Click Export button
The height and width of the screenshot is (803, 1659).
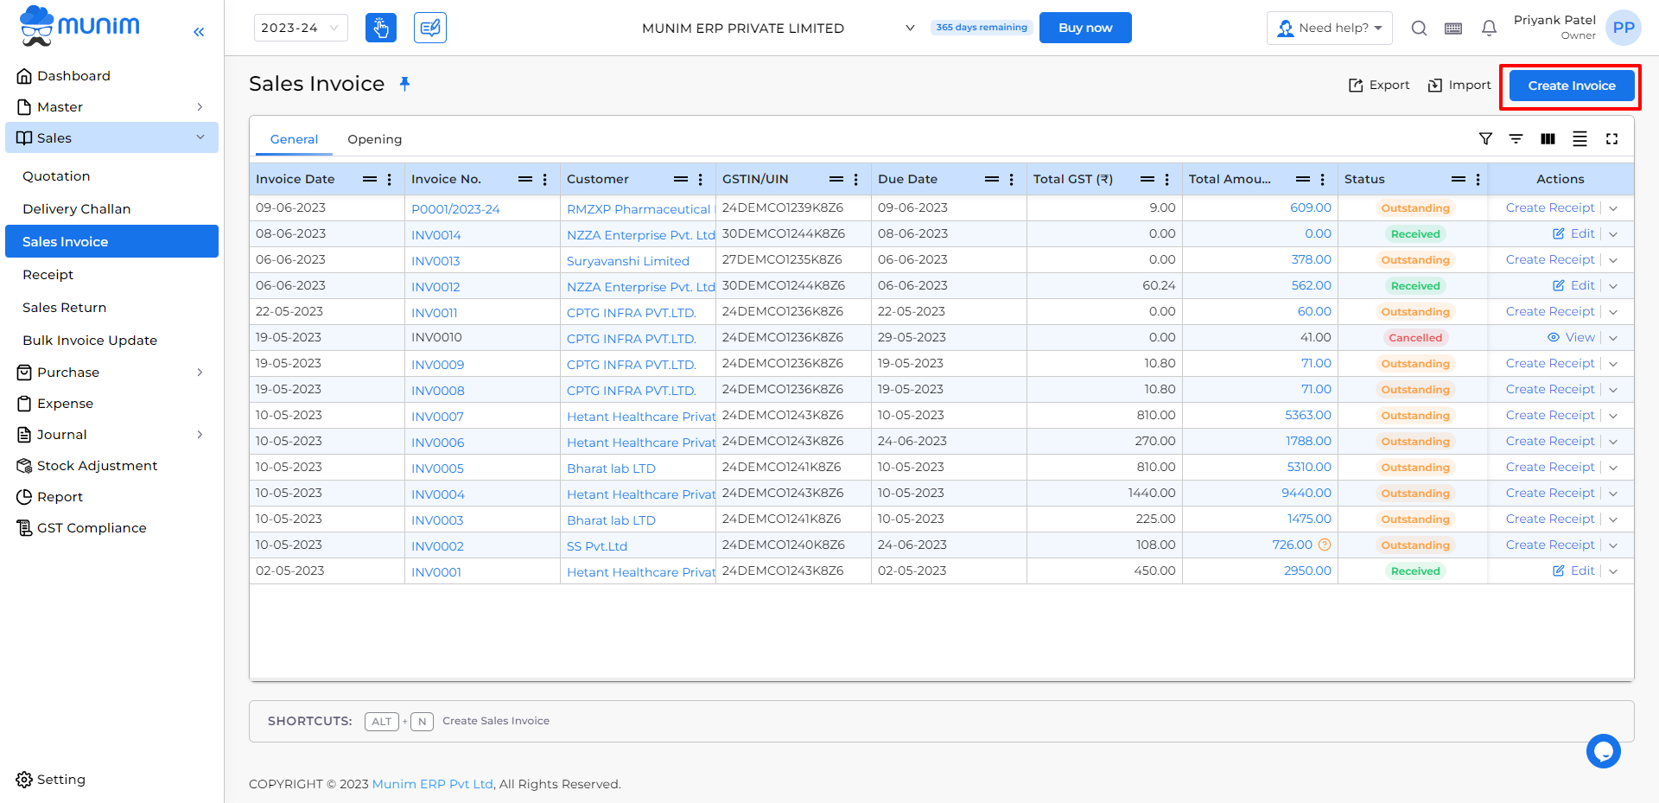(1379, 85)
